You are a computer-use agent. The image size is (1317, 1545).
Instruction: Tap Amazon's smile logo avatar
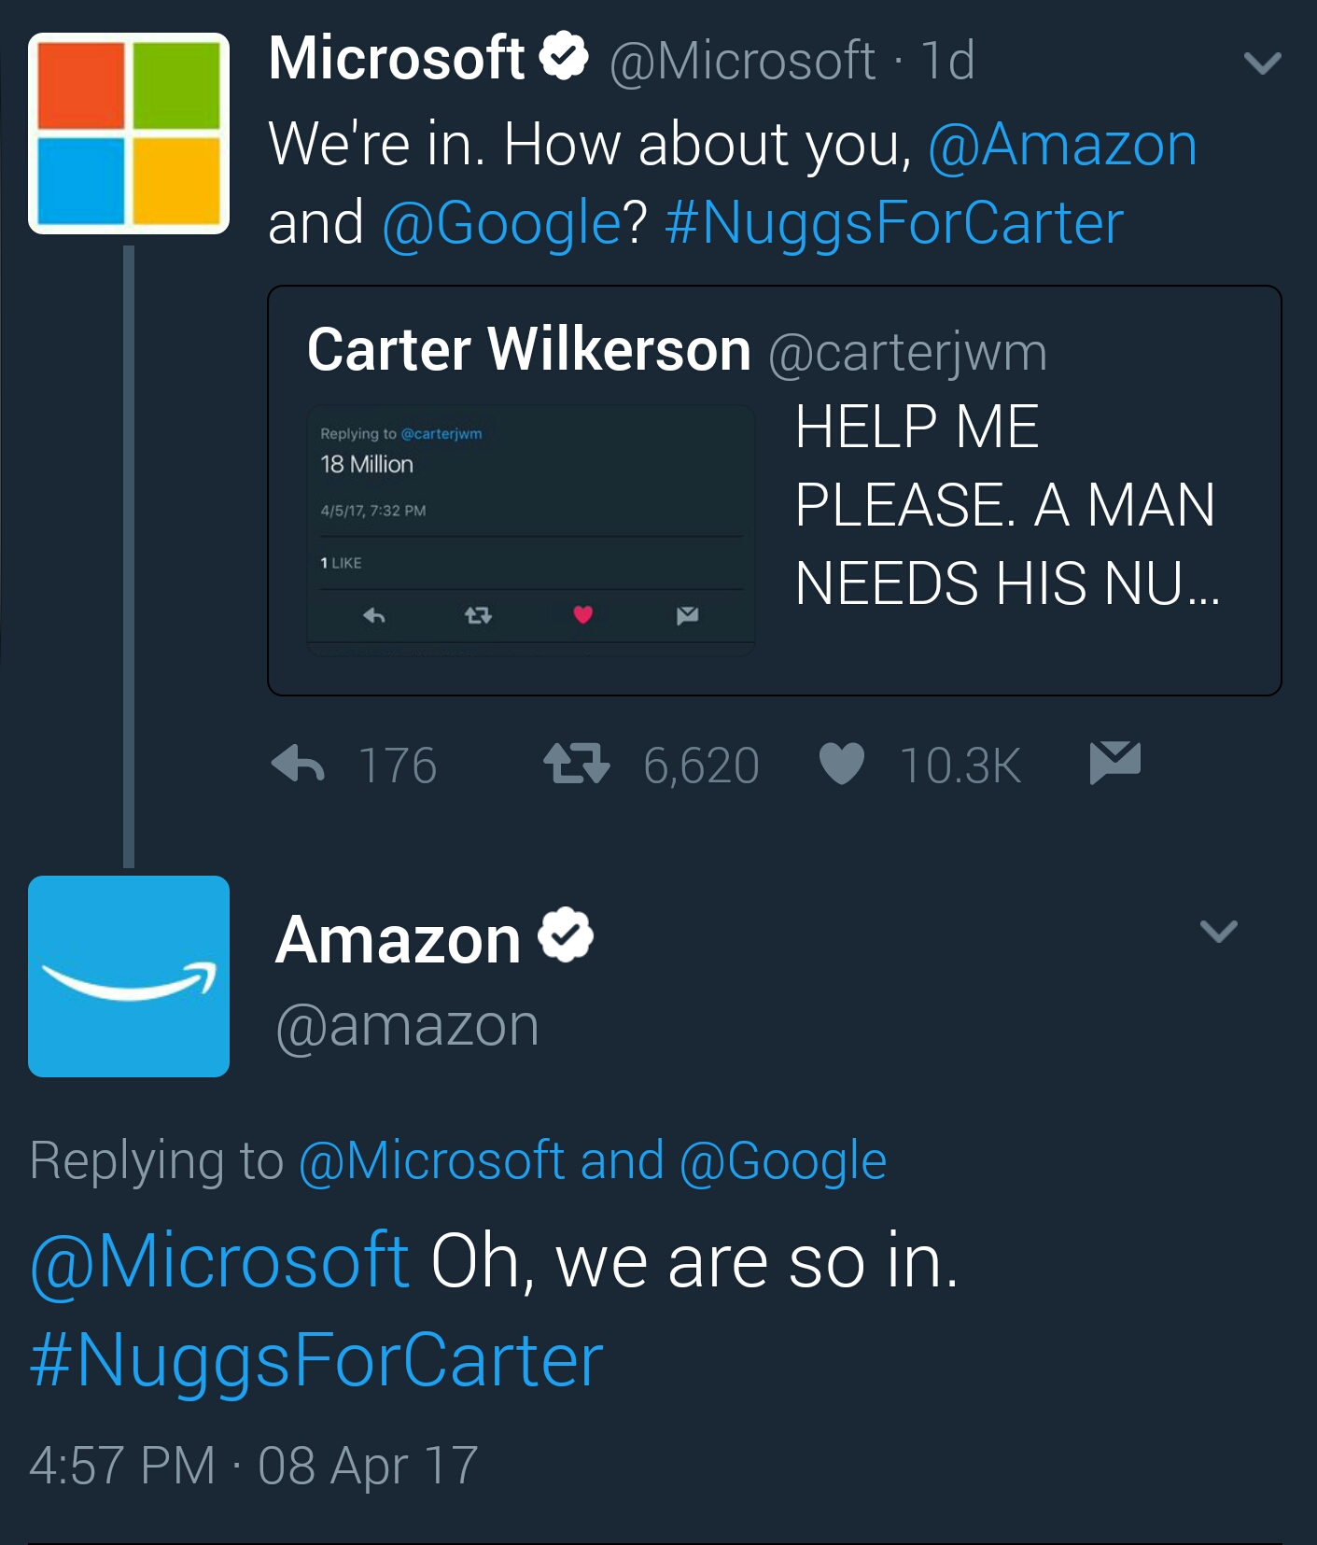(x=128, y=976)
